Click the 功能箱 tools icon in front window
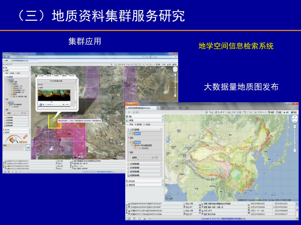The image size is (301, 225). pyautogui.click(x=127, y=120)
